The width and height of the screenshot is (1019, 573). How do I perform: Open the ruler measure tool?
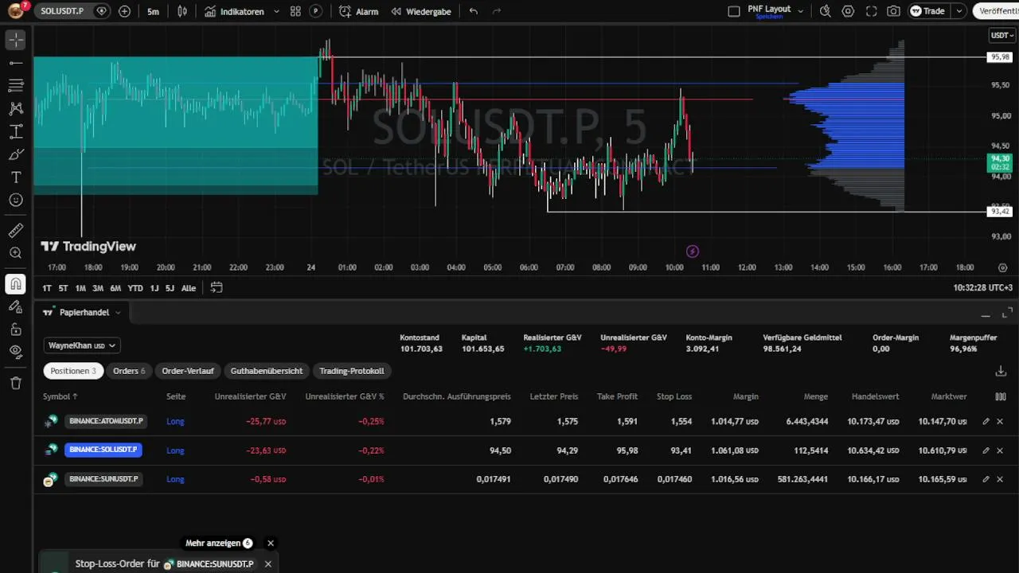point(16,231)
